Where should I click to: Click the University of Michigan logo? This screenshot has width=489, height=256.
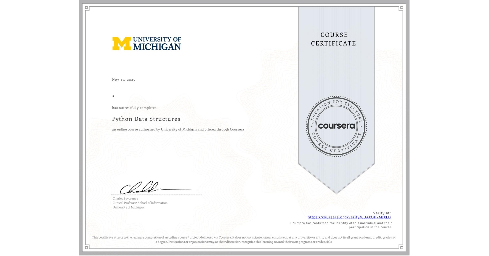(x=147, y=44)
